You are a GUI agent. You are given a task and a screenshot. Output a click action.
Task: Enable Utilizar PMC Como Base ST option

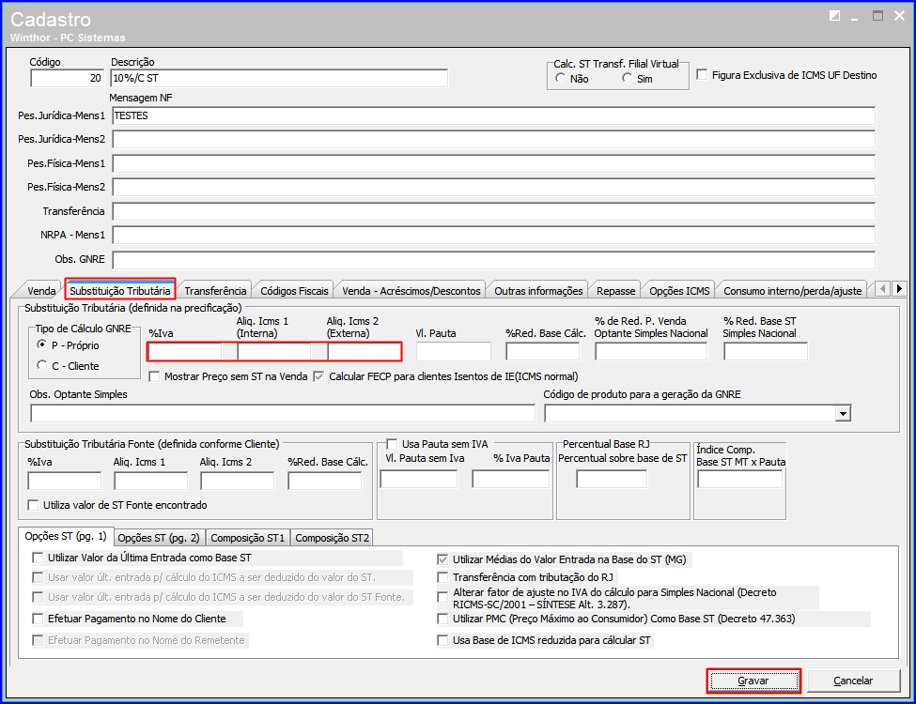pyautogui.click(x=442, y=619)
